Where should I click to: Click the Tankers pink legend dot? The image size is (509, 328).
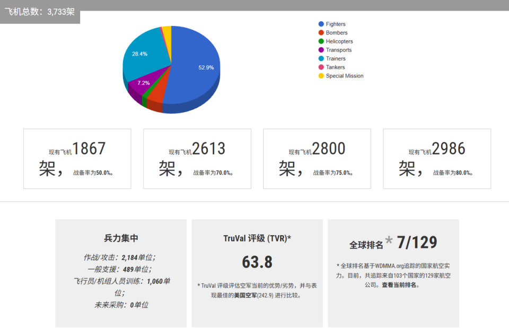pyautogui.click(x=321, y=67)
